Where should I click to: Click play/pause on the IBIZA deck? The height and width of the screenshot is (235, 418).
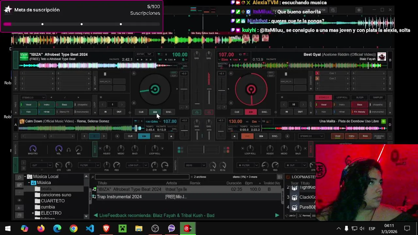coord(155,112)
